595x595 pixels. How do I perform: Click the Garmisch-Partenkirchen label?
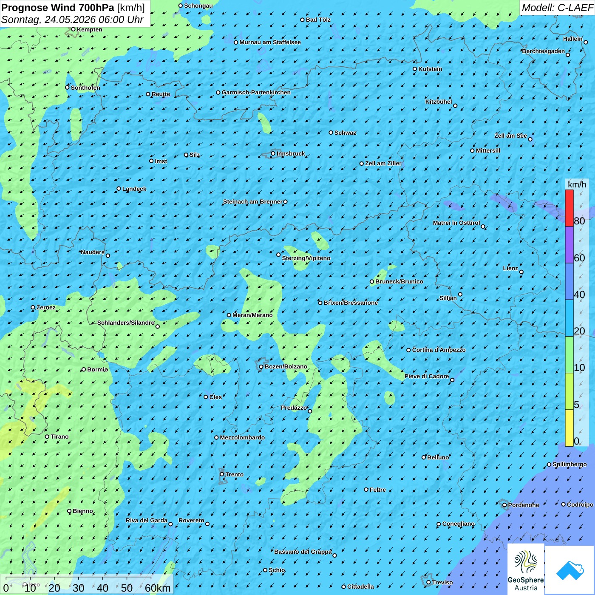click(x=256, y=92)
